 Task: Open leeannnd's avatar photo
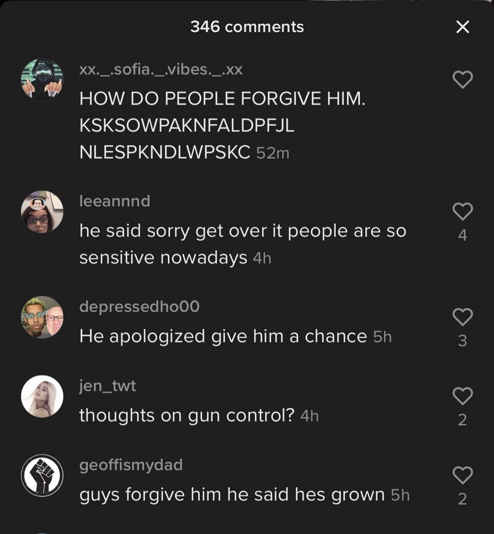[x=42, y=212]
